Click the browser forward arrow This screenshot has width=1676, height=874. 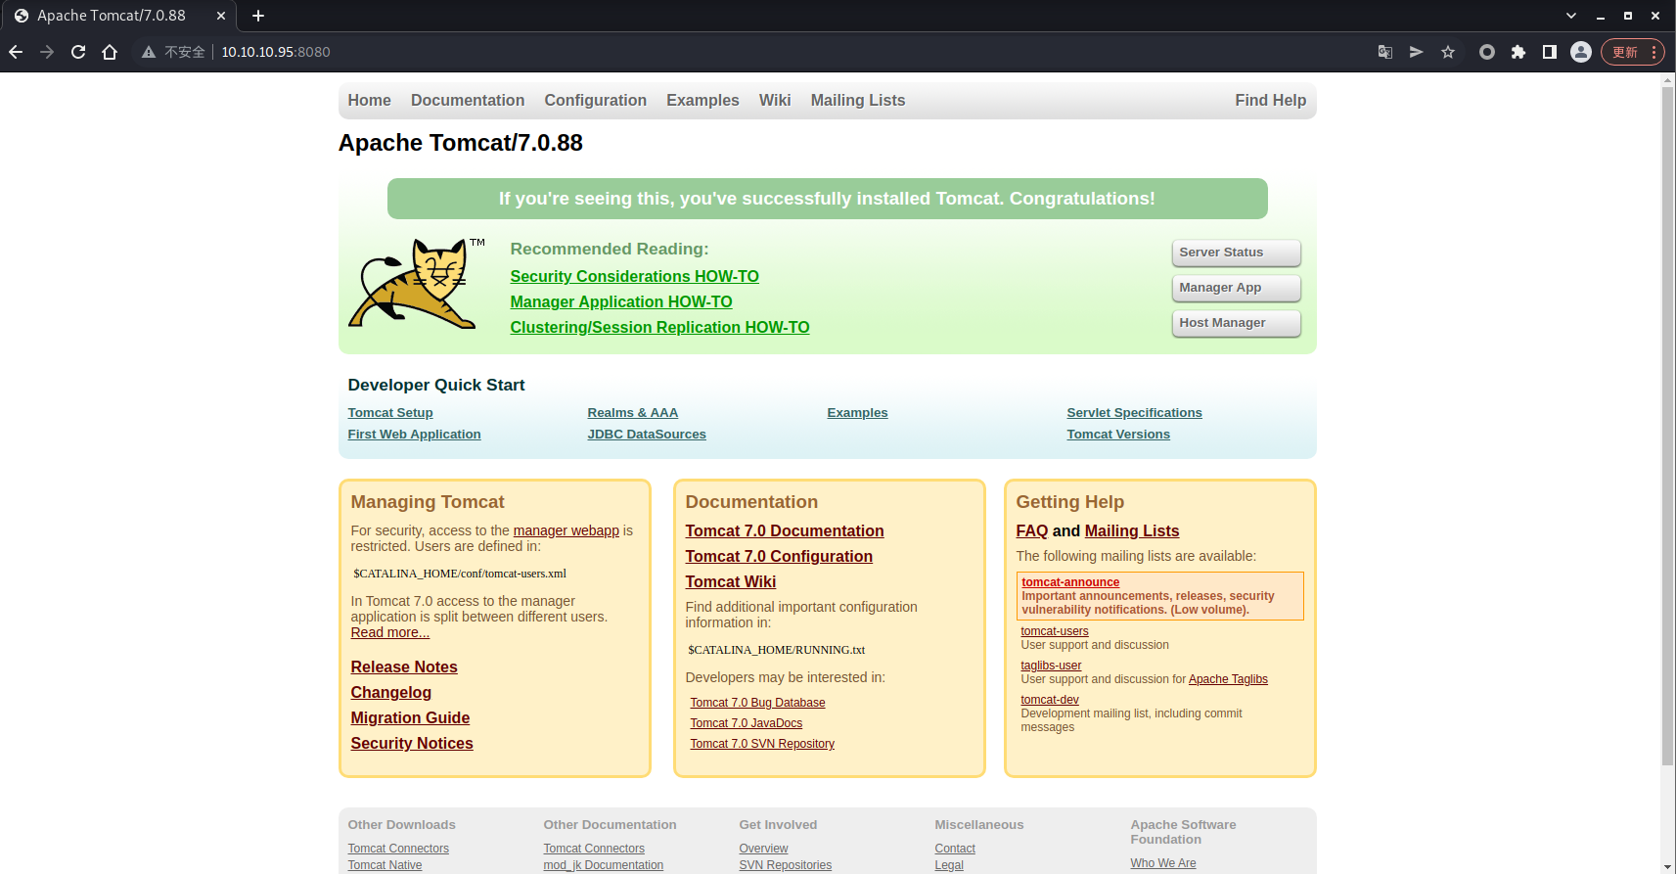tap(47, 52)
